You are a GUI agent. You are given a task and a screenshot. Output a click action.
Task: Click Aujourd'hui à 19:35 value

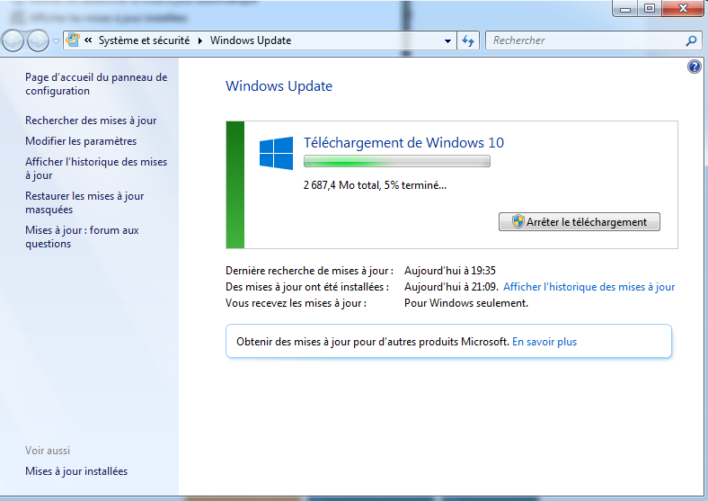pos(450,271)
